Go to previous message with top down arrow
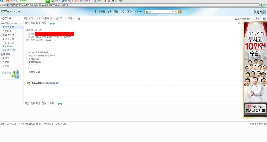Screen dimensions: 267x142 (51, 24)
